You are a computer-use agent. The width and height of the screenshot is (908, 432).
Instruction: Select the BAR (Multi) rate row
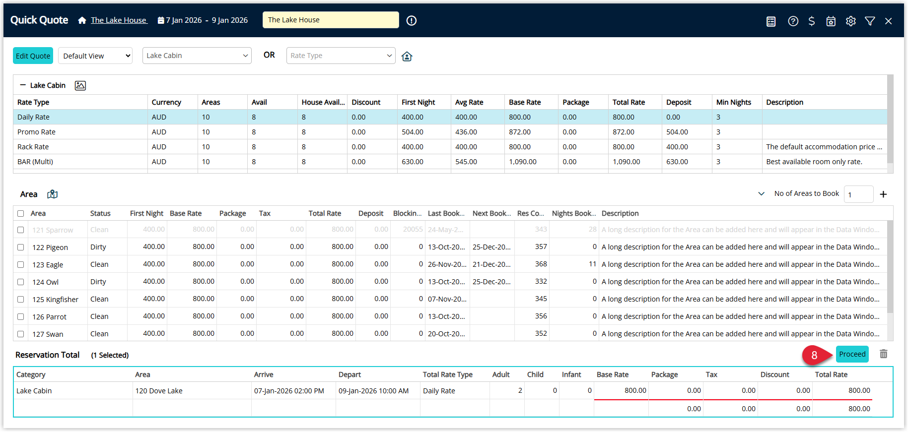[x=450, y=162]
